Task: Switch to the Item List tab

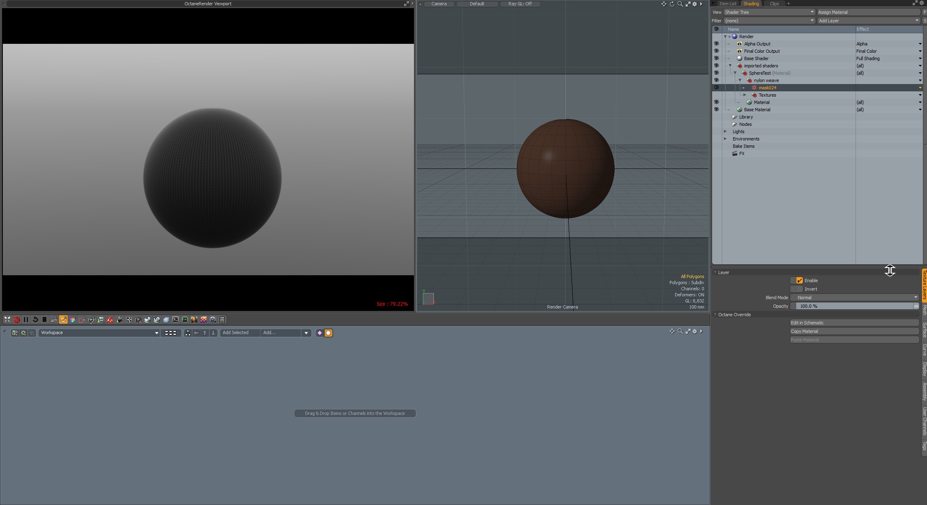Action: [728, 4]
